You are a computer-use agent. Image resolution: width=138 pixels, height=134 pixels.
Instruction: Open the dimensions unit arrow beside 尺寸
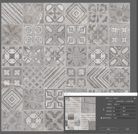coord(114,101)
